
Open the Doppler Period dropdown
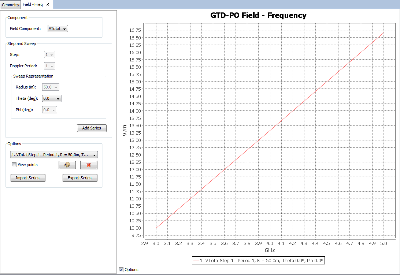pos(49,66)
